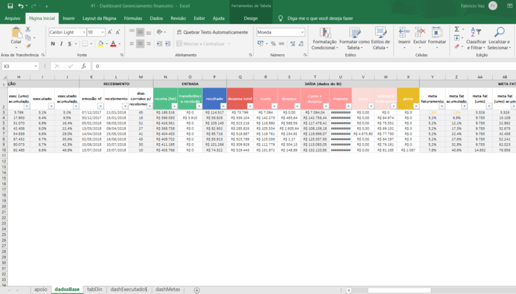Switch to the Dados tab
The width and height of the screenshot is (516, 294).
pos(156,19)
